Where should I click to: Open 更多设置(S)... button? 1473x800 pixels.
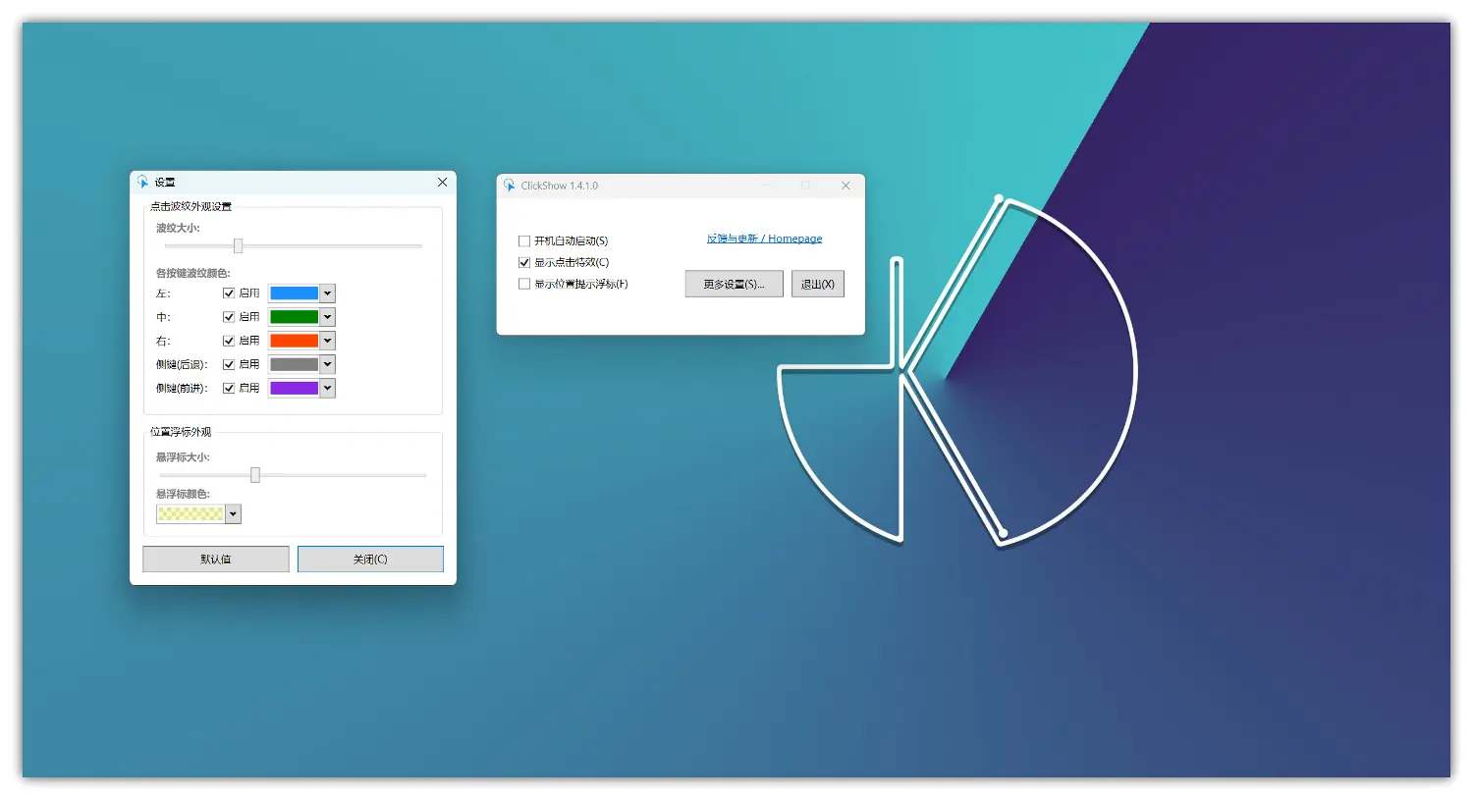tap(734, 285)
